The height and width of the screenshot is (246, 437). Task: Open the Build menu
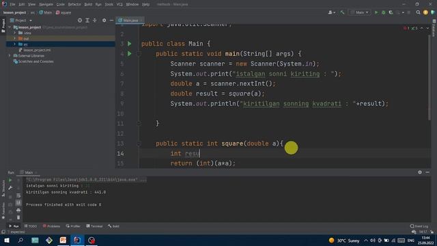click(x=88, y=4)
